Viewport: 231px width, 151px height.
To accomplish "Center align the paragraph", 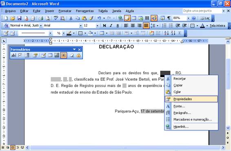I will coord(133,26).
